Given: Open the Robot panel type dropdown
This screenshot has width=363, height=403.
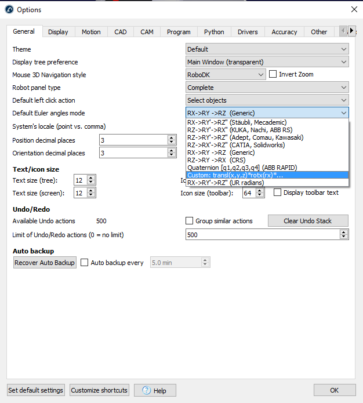Looking at the screenshot, I should tap(267, 88).
